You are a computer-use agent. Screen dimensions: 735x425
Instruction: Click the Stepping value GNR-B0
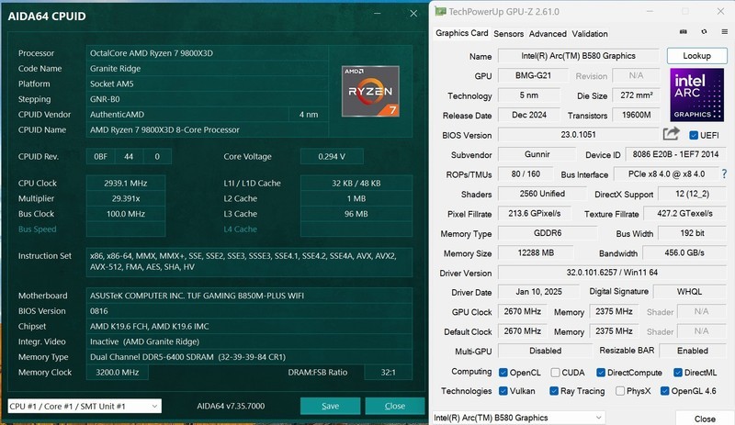[206, 99]
